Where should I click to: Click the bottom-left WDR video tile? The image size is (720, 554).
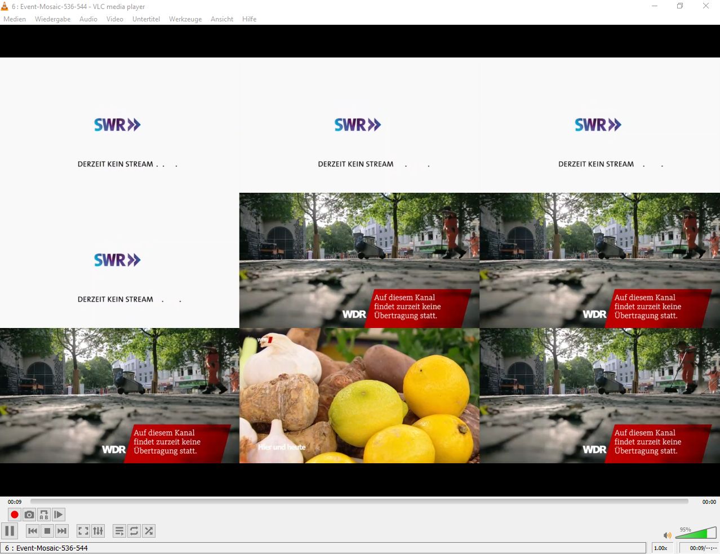119,396
